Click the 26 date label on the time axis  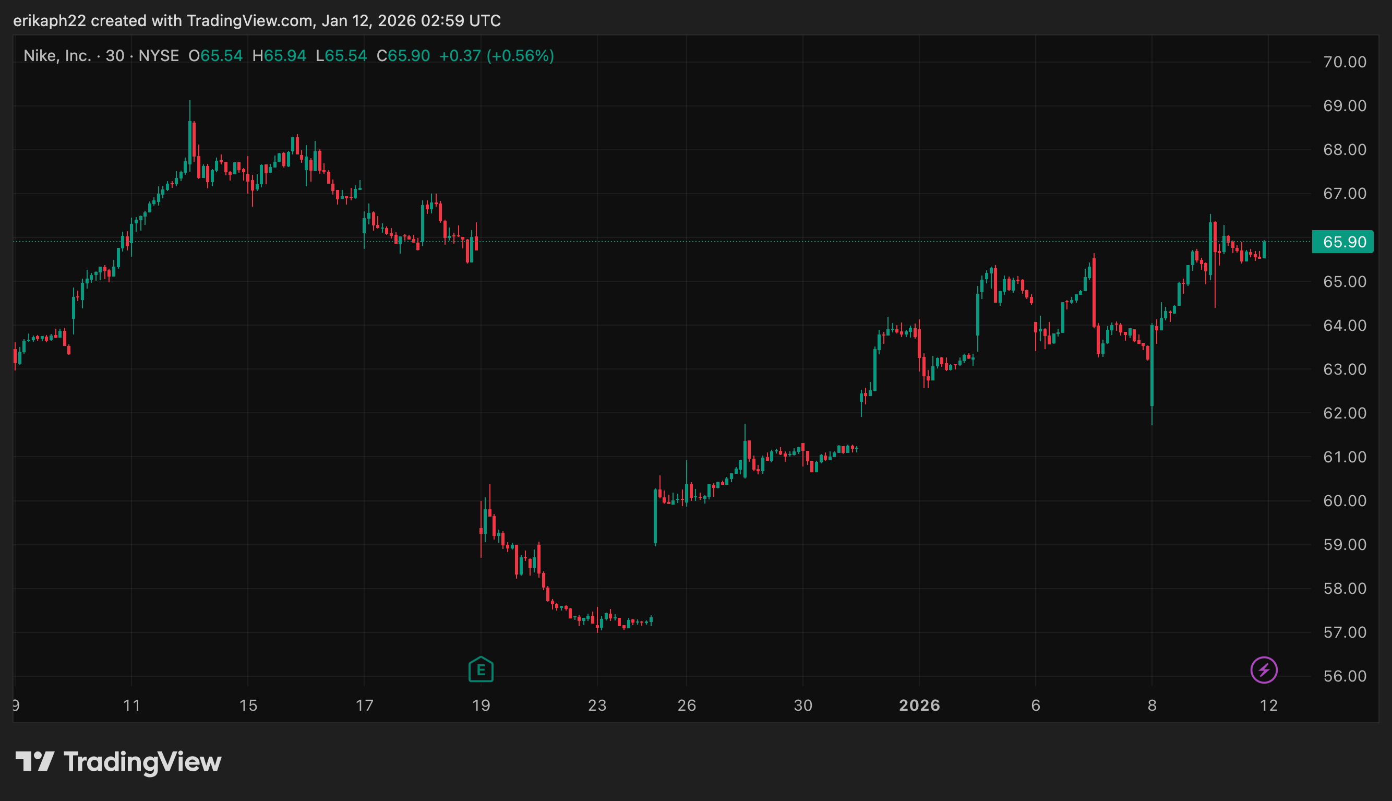click(687, 706)
